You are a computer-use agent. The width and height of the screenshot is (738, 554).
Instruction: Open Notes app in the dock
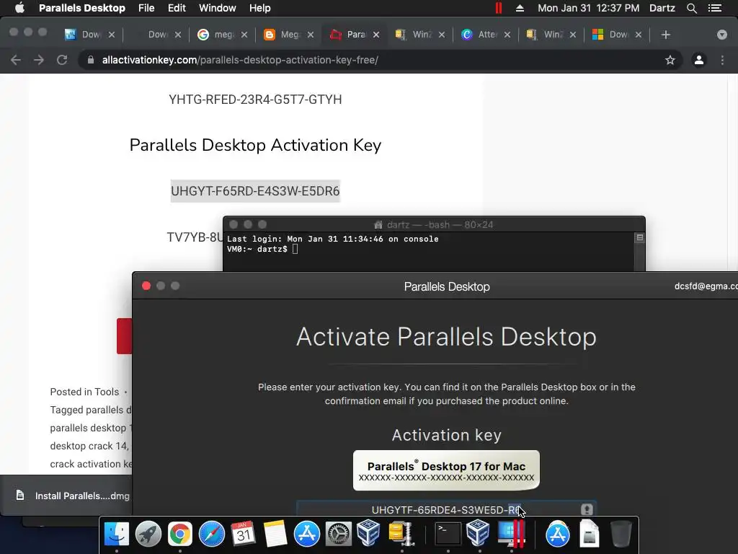pos(275,535)
